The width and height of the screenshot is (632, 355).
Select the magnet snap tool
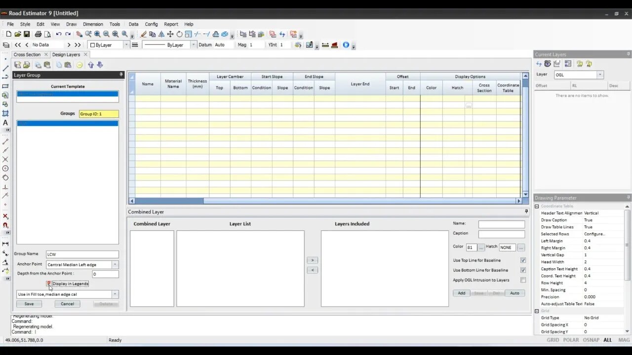5,225
